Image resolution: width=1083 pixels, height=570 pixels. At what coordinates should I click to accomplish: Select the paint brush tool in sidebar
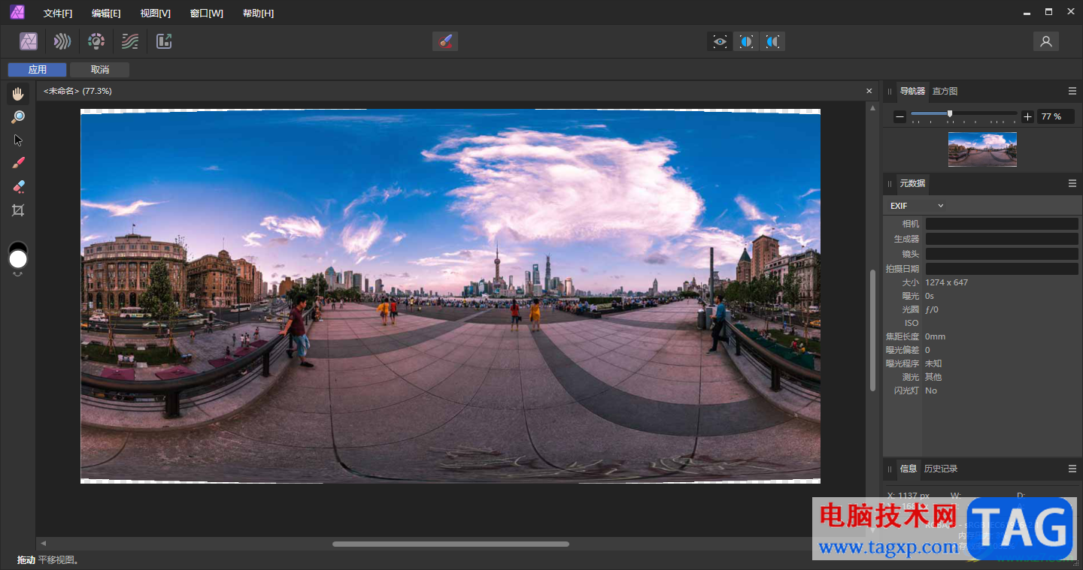(18, 163)
